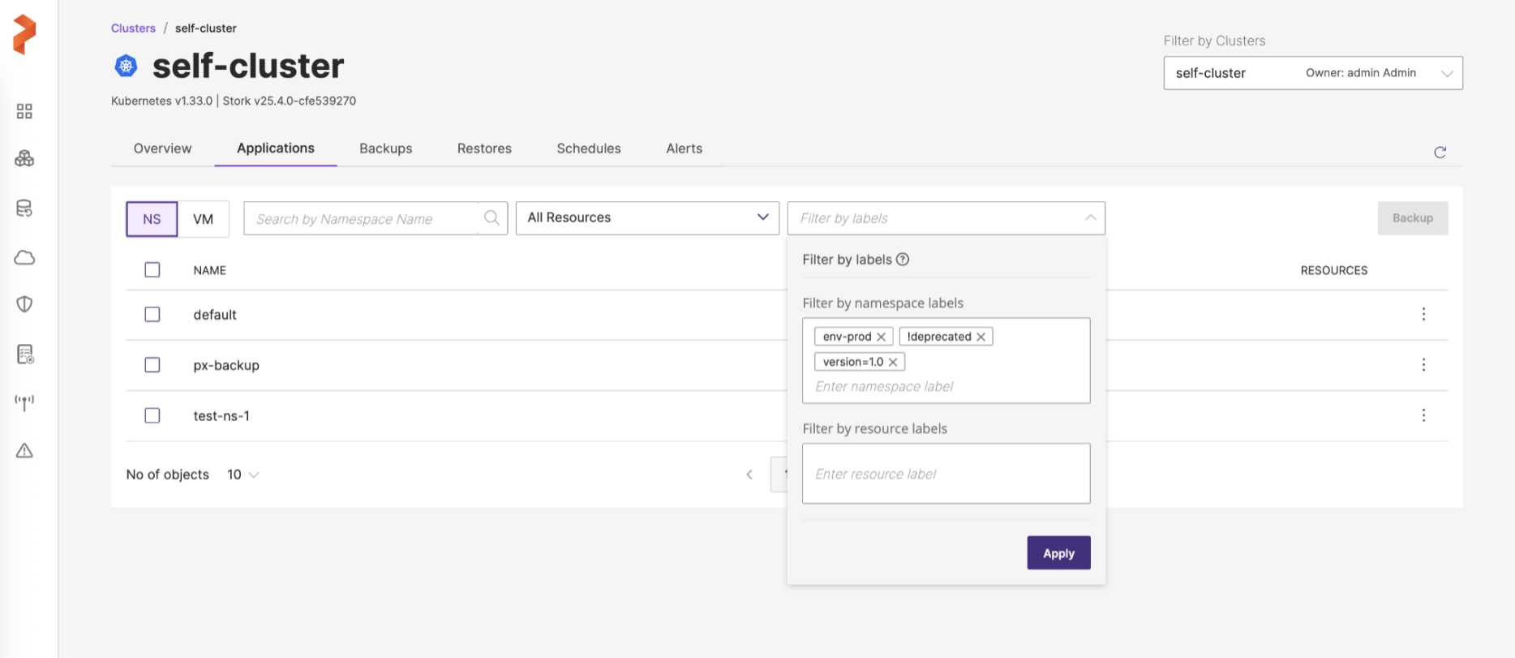1515x658 pixels.
Task: Apply the label filters
Action: tap(1058, 553)
